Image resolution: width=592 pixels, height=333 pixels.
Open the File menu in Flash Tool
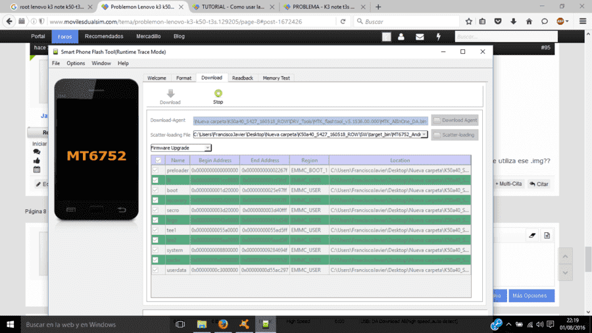pyautogui.click(x=56, y=63)
